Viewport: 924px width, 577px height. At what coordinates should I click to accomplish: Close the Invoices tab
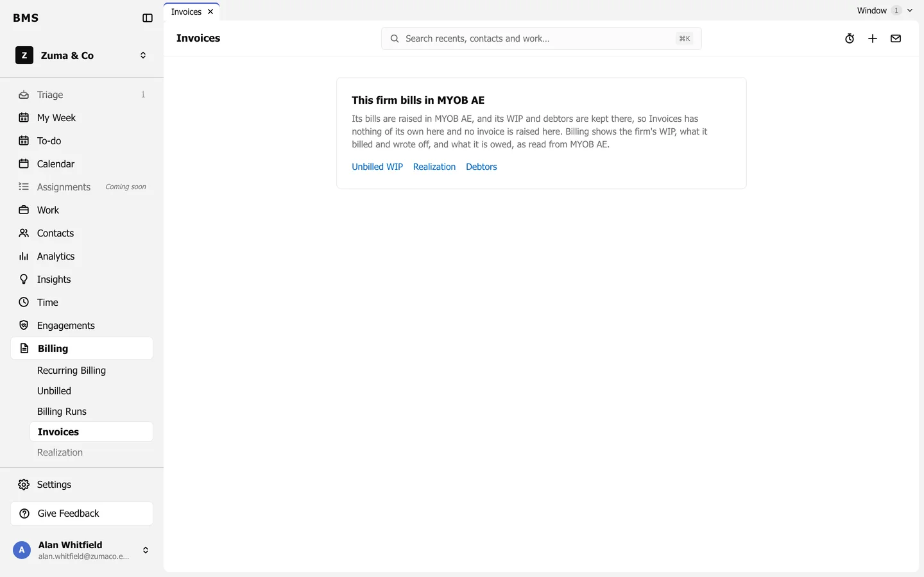pos(210,12)
